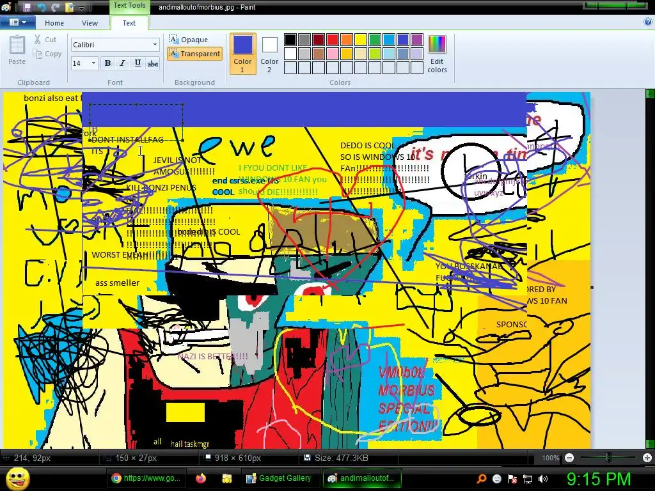Viewport: 655px width, 491px height.
Task: Pick the bright red color swatch
Action: [333, 40]
